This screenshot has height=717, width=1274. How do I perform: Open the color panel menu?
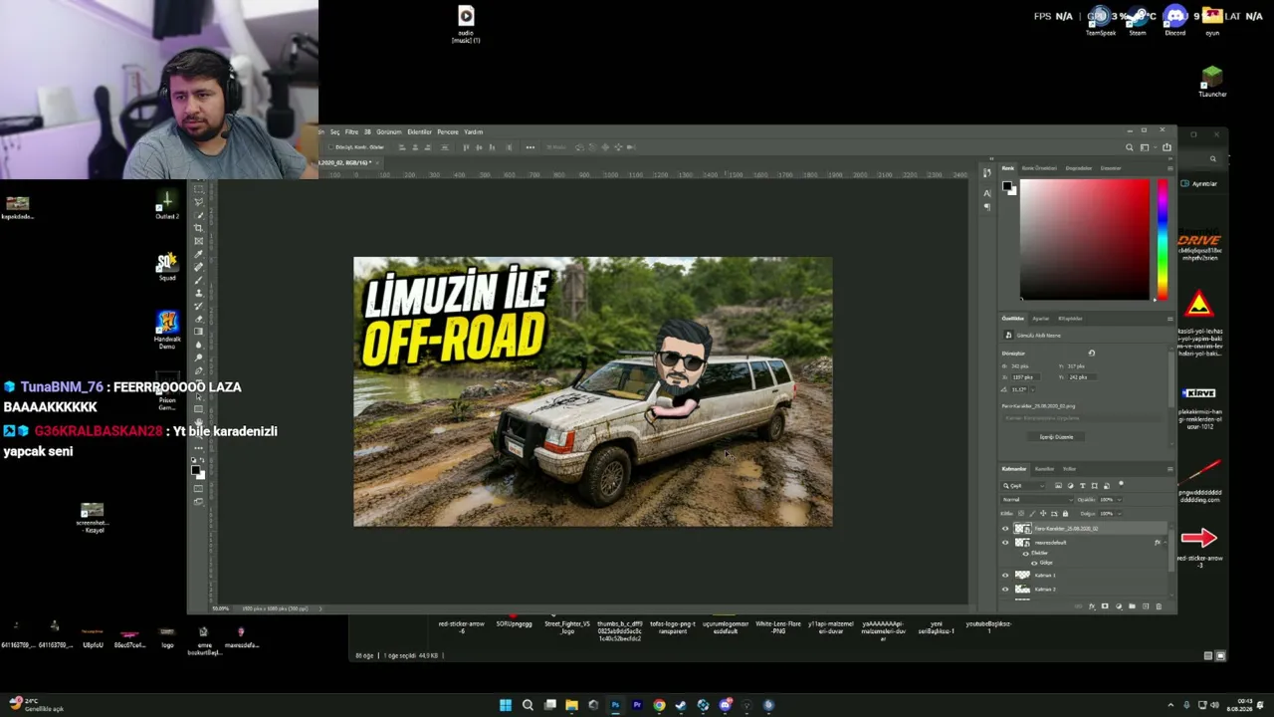click(x=1169, y=168)
